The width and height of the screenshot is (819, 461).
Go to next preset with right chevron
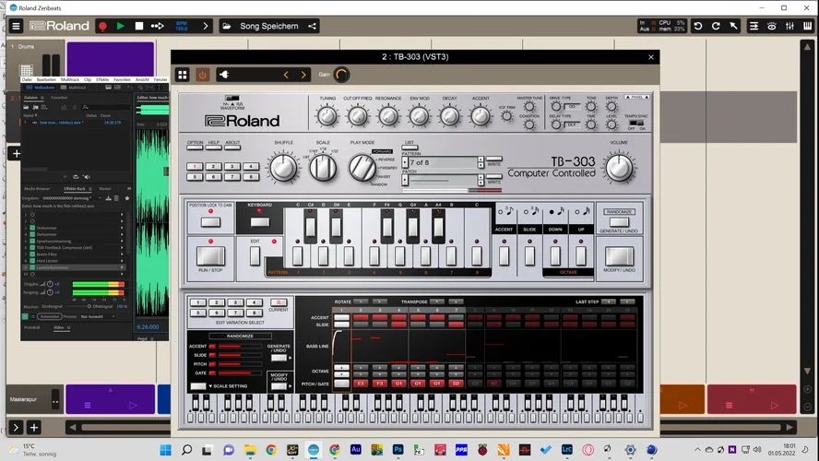[x=303, y=75]
